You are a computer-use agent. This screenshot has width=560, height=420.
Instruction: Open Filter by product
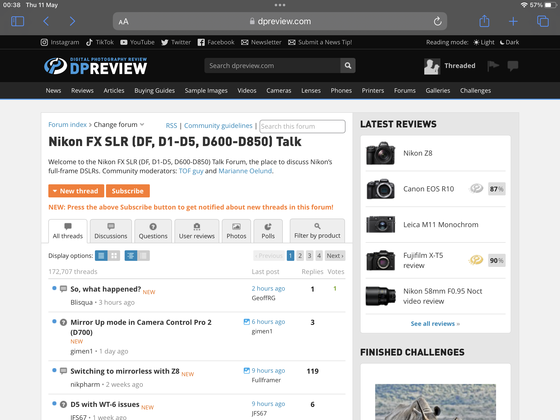click(x=317, y=231)
